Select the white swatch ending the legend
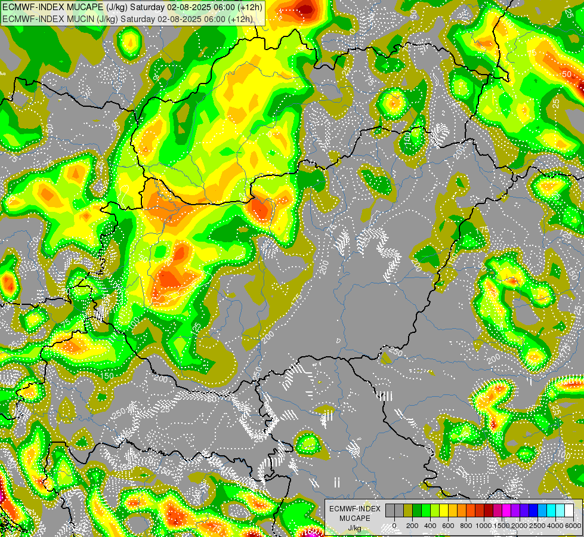584x537 pixels. [570, 511]
